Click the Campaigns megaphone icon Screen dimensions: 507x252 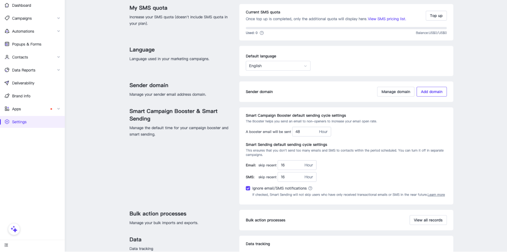(7, 18)
